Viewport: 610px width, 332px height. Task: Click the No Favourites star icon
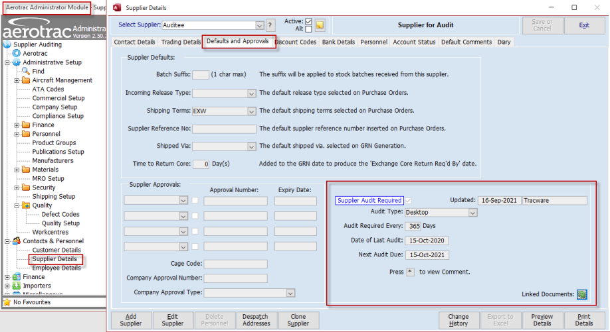click(x=7, y=302)
